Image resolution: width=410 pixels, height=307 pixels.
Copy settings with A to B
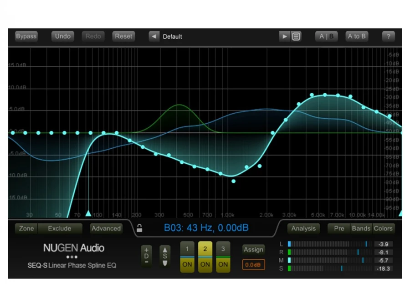click(357, 36)
